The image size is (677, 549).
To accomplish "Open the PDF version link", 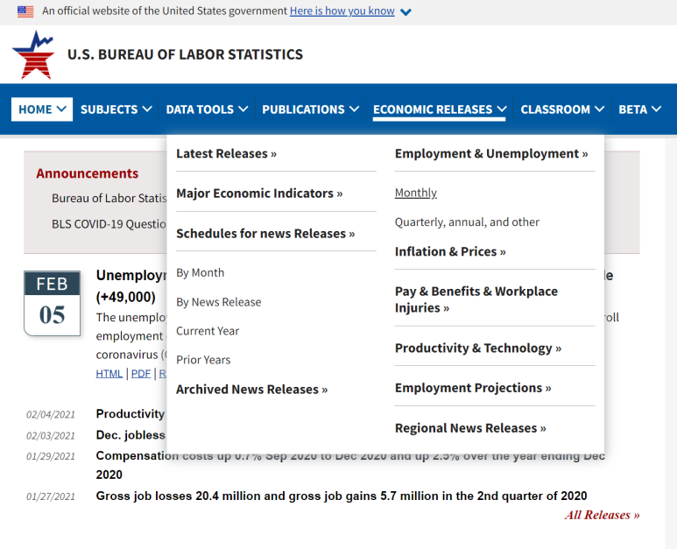I will coord(141,374).
